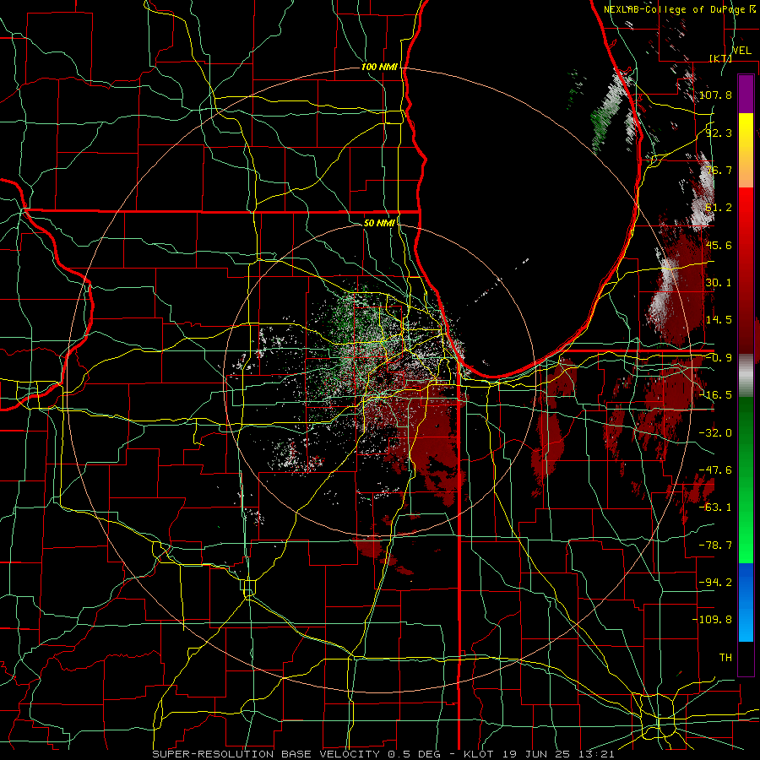The width and height of the screenshot is (760, 760).
Task: Select the 45.6 velocity scale value
Action: (x=719, y=245)
